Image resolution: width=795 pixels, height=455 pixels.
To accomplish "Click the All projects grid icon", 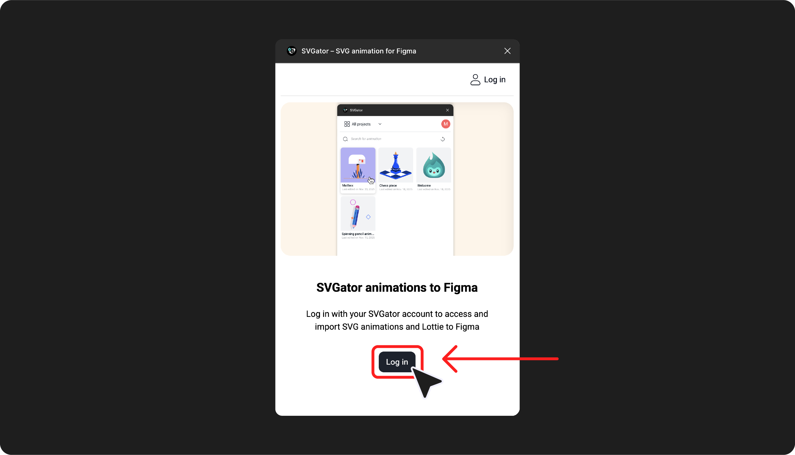I will 347,124.
